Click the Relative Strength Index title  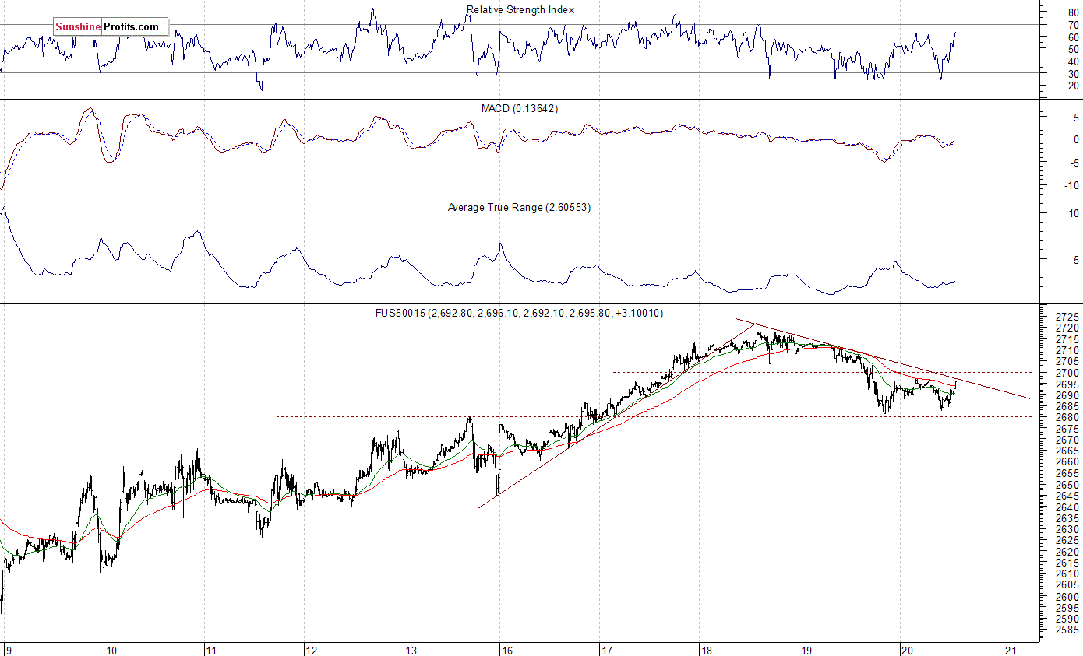[520, 10]
